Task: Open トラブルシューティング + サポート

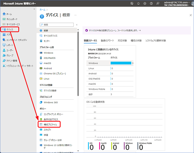Action: coord(18,66)
